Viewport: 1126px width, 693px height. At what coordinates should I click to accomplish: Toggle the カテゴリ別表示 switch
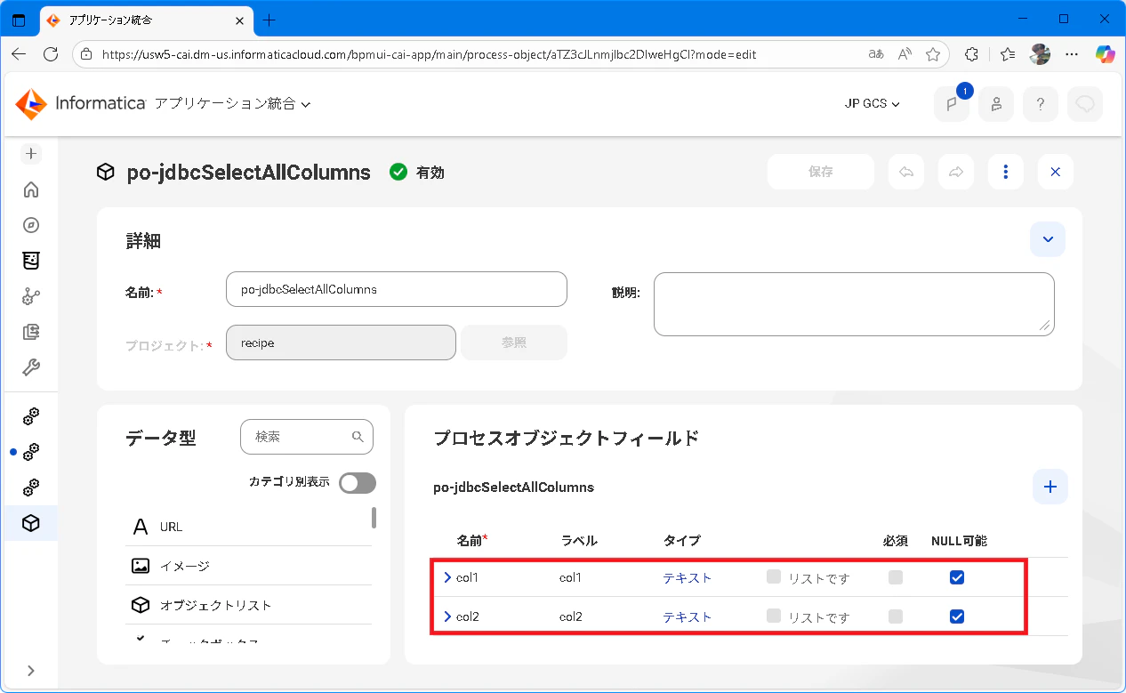click(358, 482)
